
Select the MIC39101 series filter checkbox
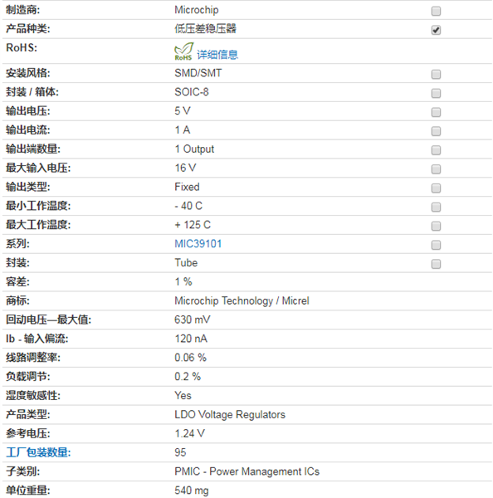pyautogui.click(x=436, y=245)
